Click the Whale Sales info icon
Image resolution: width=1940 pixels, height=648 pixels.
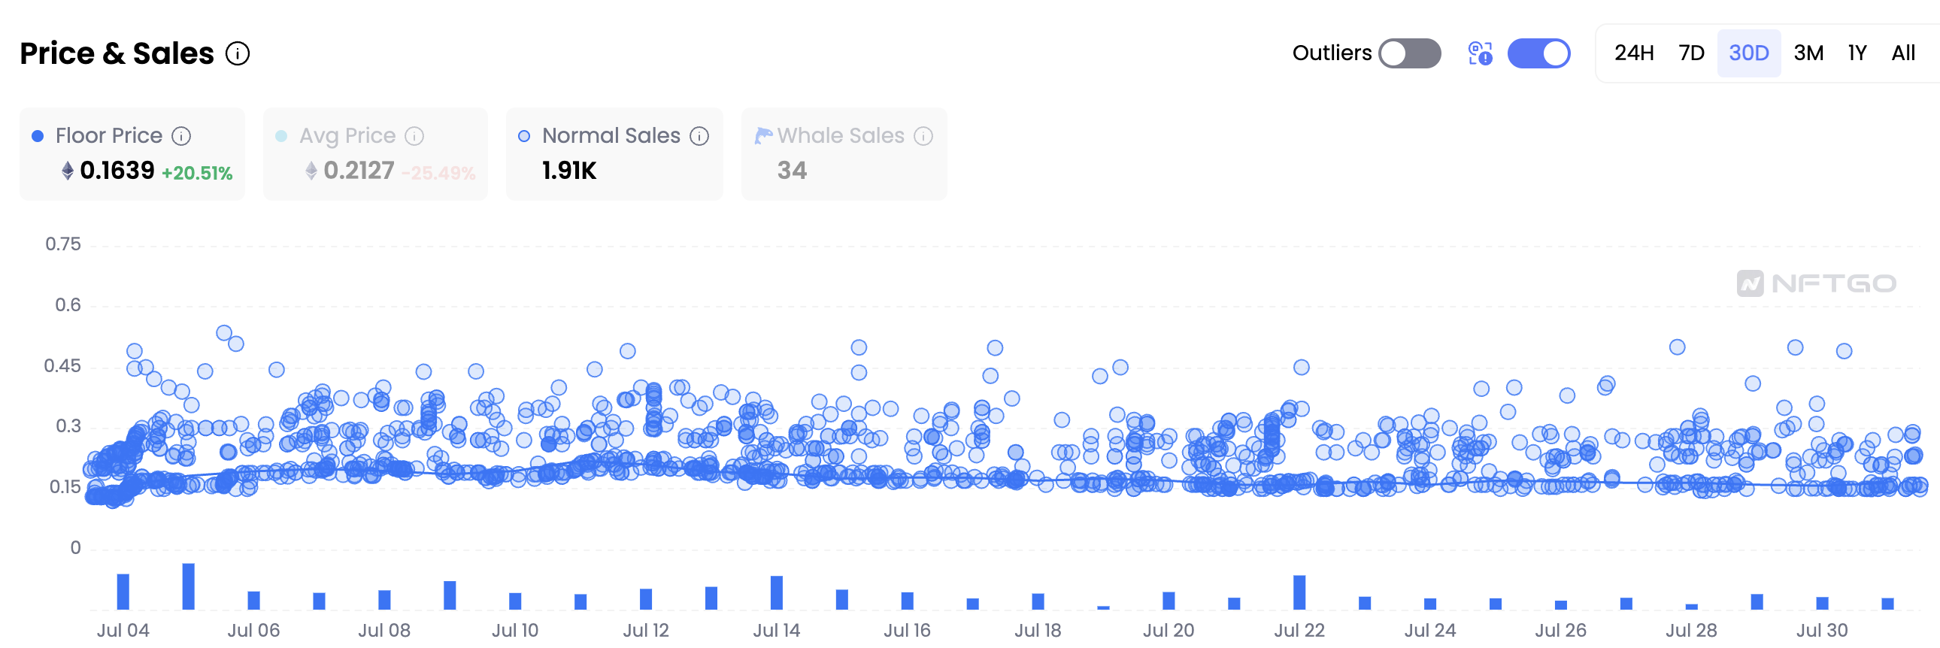coord(923,135)
